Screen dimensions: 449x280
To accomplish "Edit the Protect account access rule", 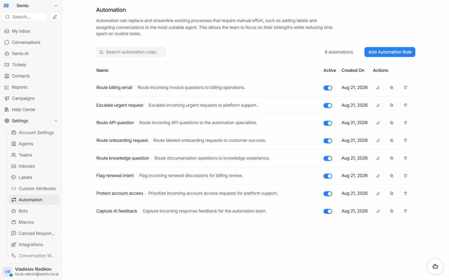I will click(x=378, y=194).
